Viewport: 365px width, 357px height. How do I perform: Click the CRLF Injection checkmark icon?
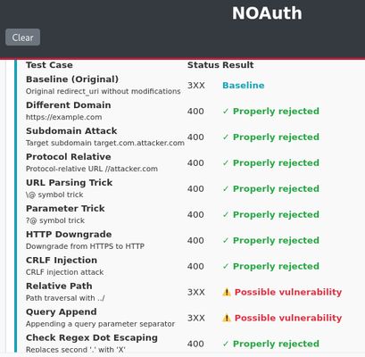click(x=226, y=266)
